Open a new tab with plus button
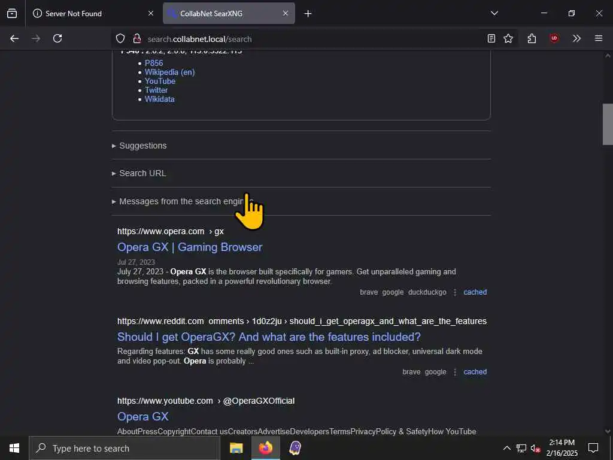Image resolution: width=613 pixels, height=460 pixels. click(308, 14)
